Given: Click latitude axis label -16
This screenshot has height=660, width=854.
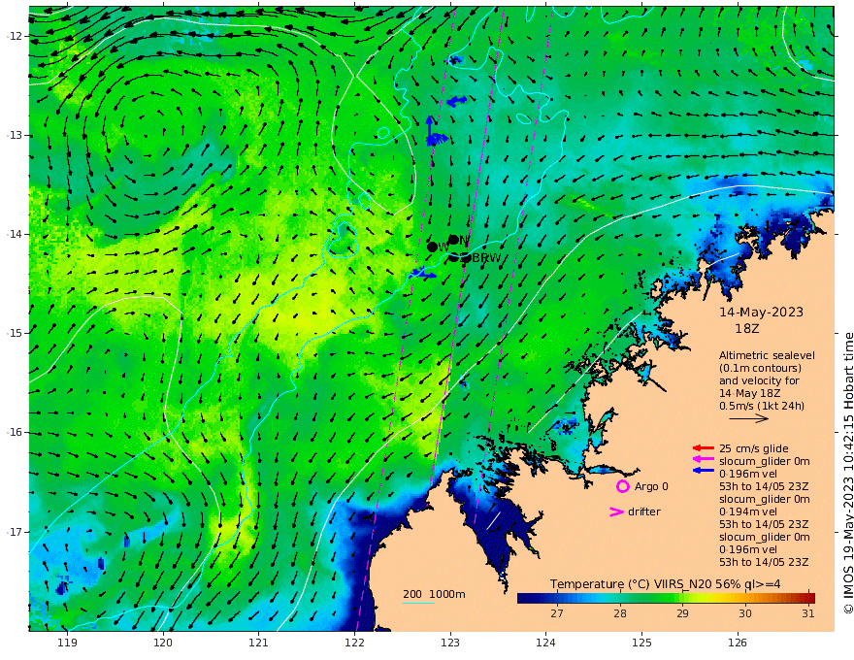Looking at the screenshot, I should pyautogui.click(x=15, y=432).
